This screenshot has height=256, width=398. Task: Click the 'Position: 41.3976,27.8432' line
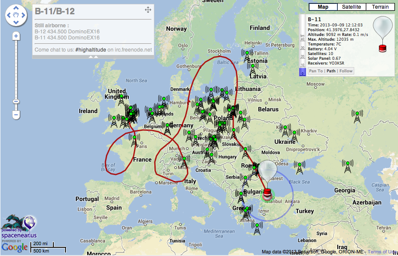[x=333, y=30]
